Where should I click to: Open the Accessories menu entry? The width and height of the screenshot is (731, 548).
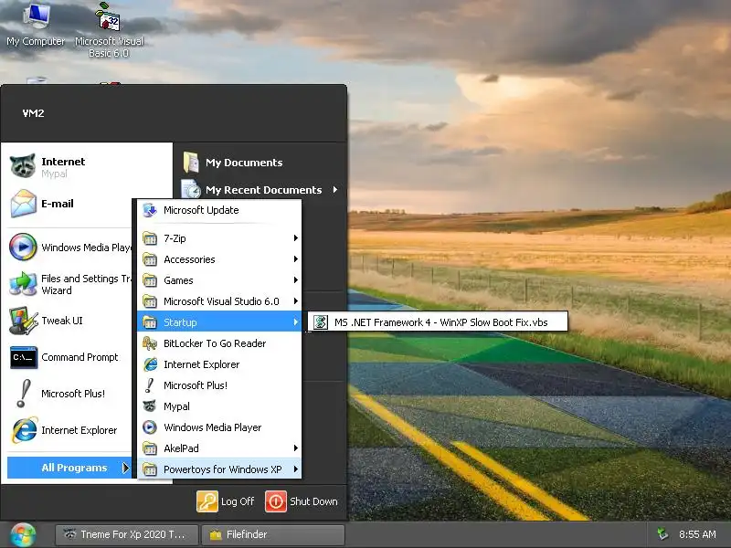[219, 259]
